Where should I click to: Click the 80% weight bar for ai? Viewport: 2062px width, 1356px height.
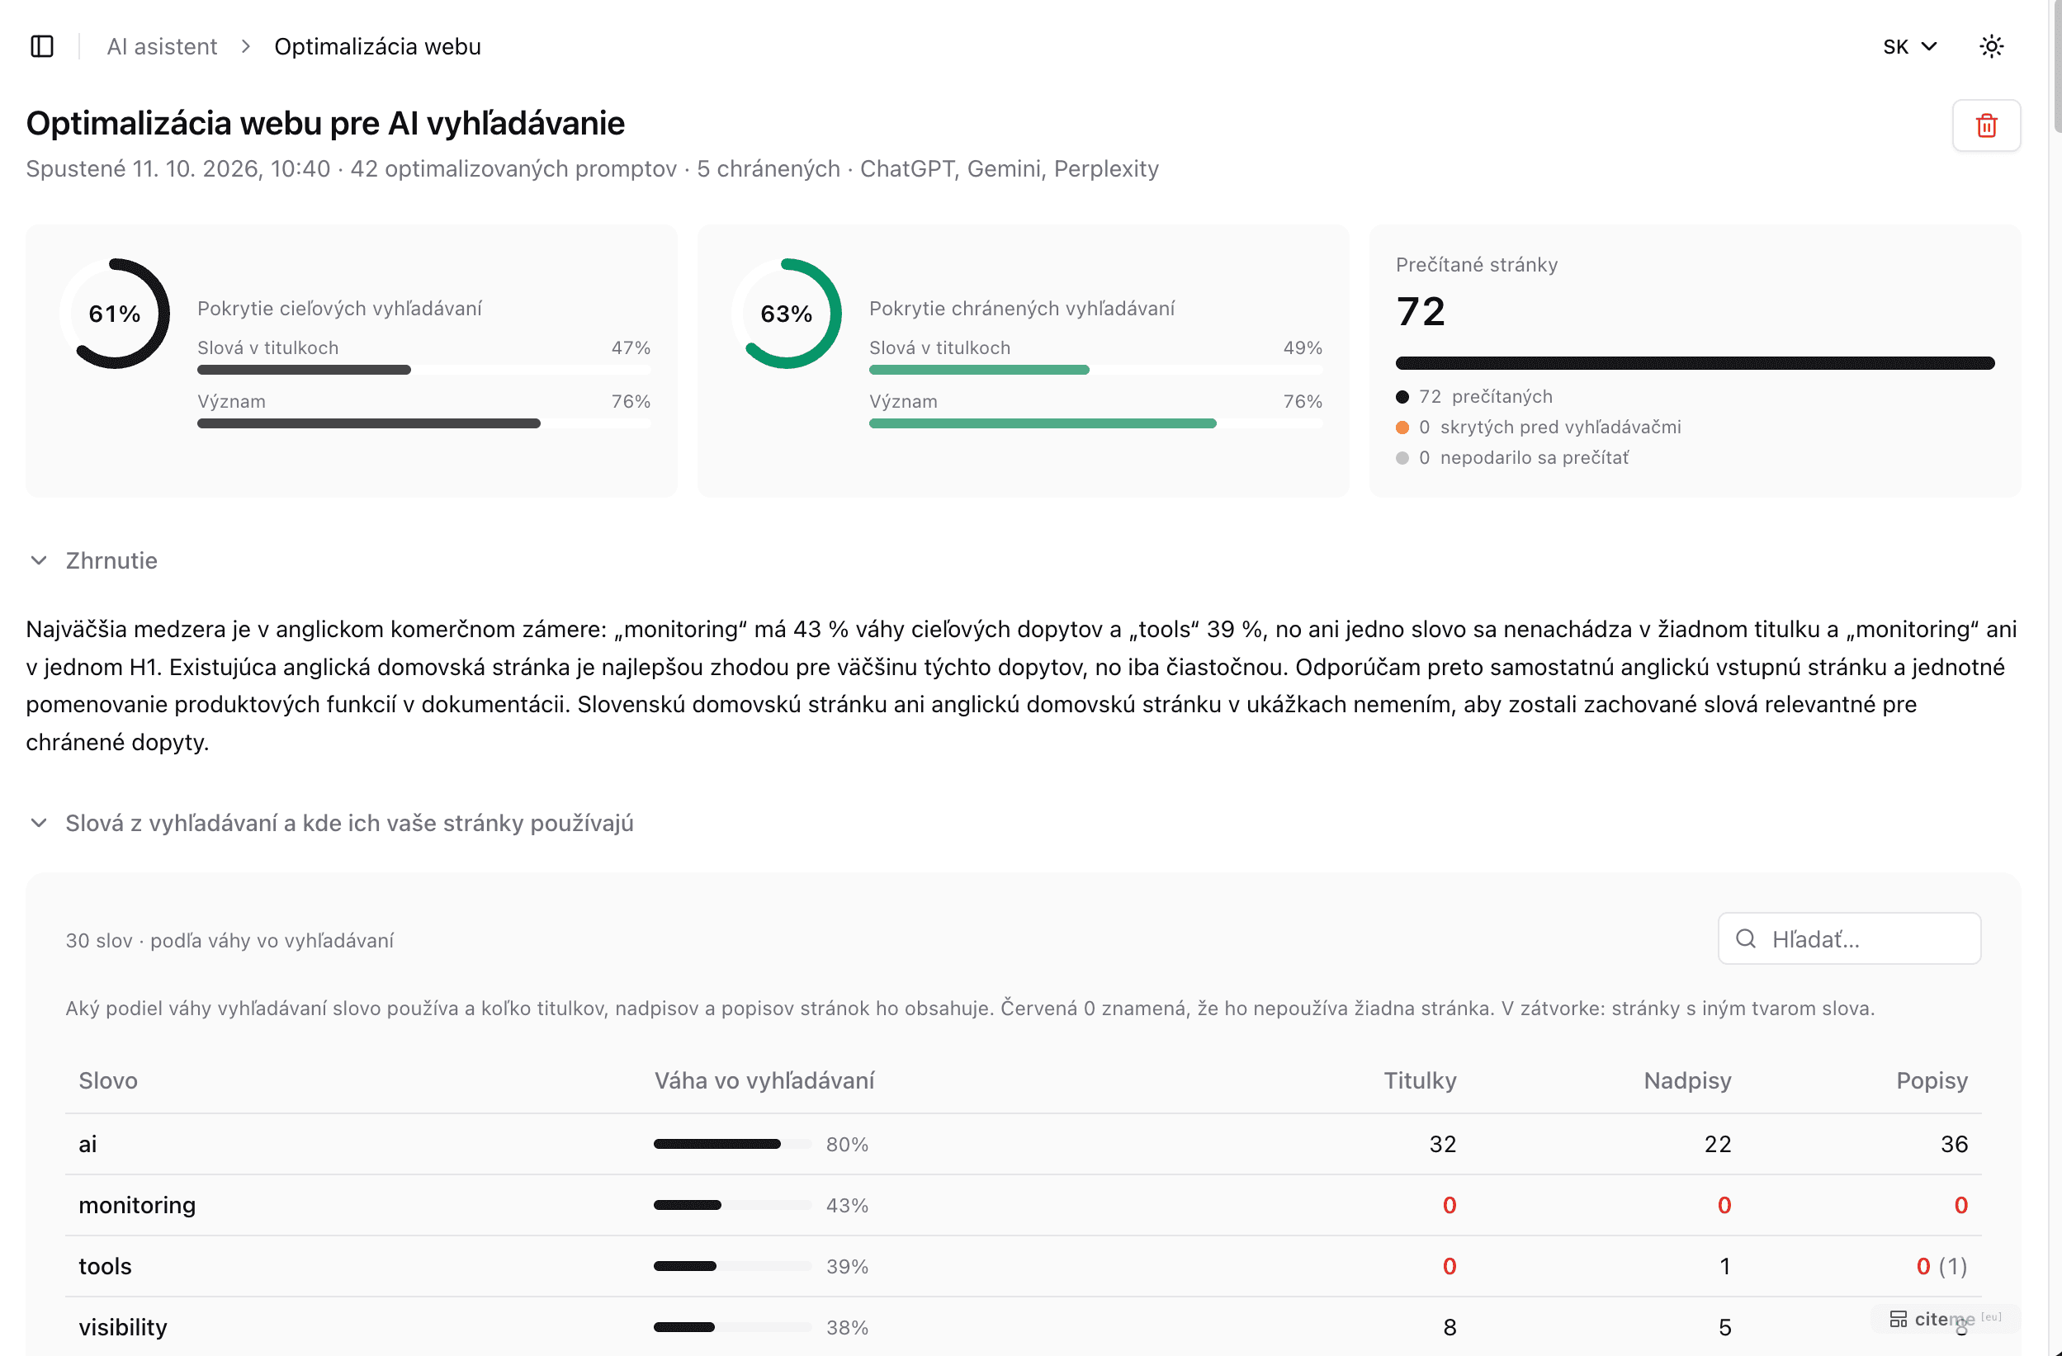pyautogui.click(x=732, y=1144)
